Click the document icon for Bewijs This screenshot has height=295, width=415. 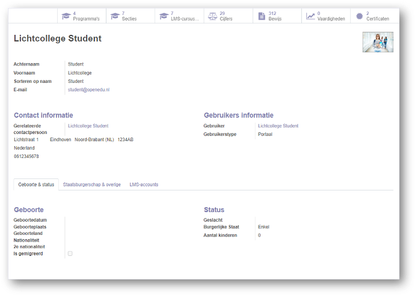261,16
